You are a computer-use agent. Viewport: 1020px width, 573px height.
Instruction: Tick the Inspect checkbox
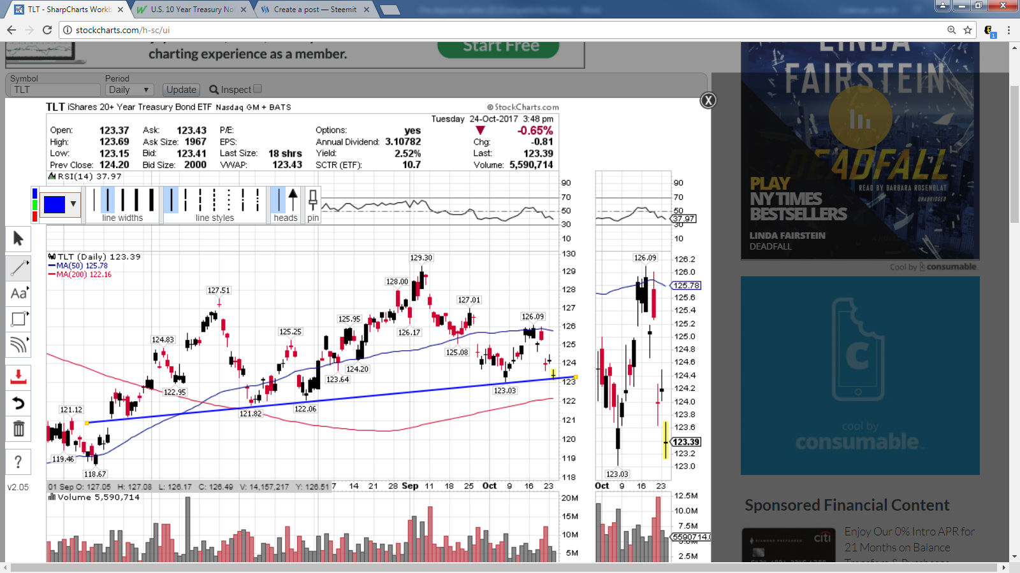pyautogui.click(x=258, y=89)
